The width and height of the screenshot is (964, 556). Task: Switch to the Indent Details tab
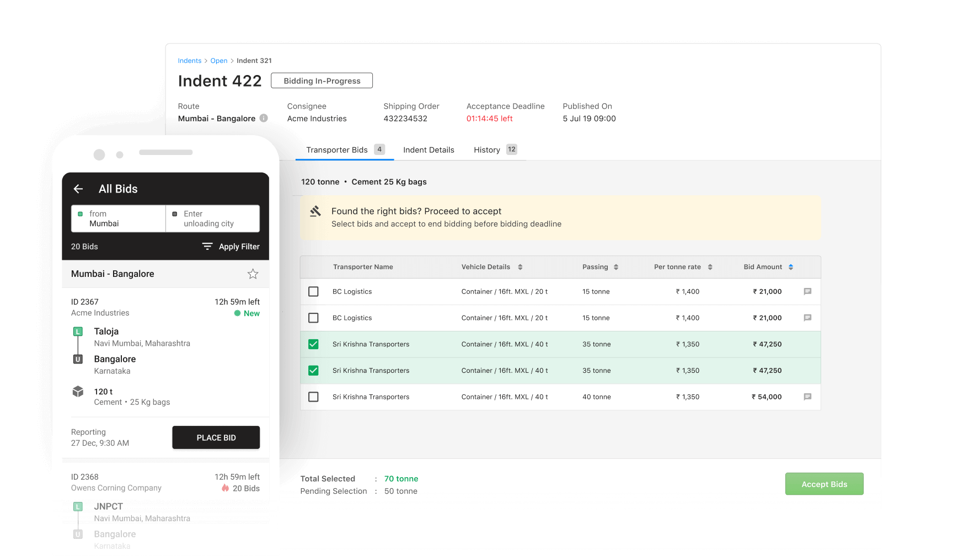(x=429, y=150)
